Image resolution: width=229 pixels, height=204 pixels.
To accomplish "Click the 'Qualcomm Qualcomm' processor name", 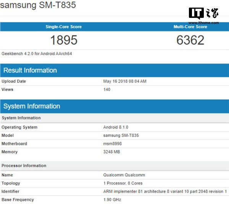I will (124, 175).
